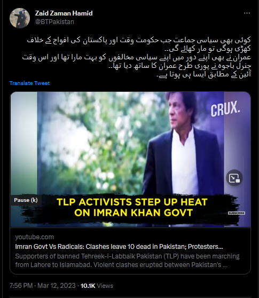The height and width of the screenshot is (298, 259).
Task: Open the Imran Govt Vs Radicals title link
Action: [119, 247]
